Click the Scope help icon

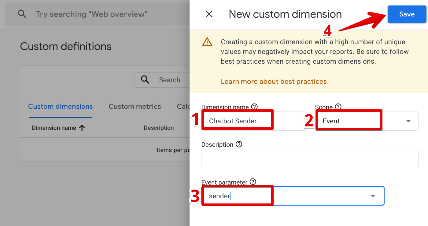pos(338,107)
